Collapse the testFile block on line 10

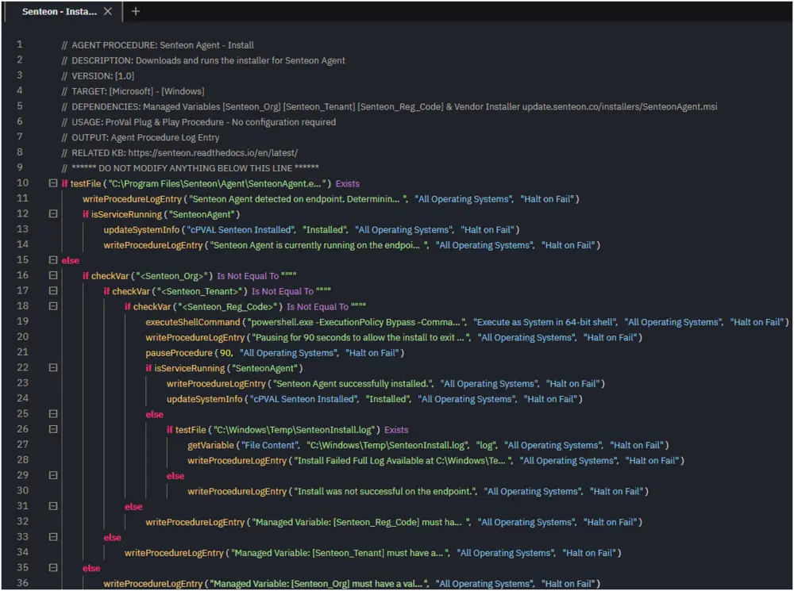click(x=52, y=183)
